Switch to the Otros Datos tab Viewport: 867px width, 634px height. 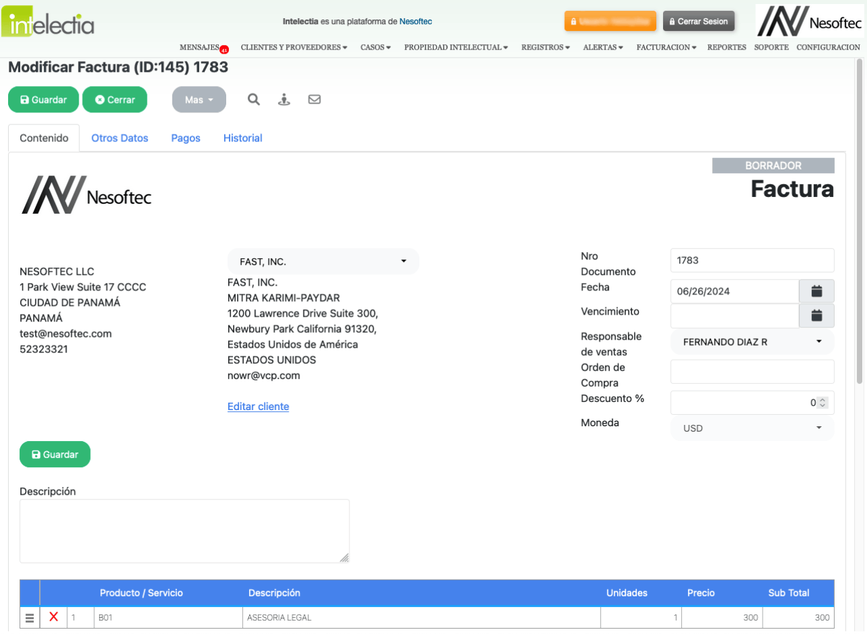click(x=120, y=138)
